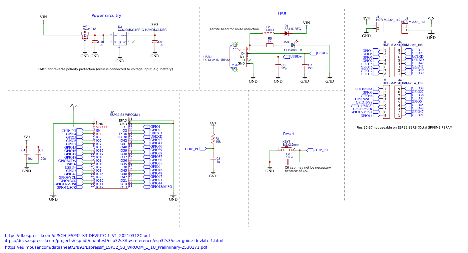The width and height of the screenshot is (468, 253).
Task: Select the Q2 AO3401A PMOS transistor symbol
Action: [85, 35]
